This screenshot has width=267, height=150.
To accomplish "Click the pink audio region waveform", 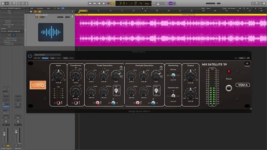I will pyautogui.click(x=171, y=31).
